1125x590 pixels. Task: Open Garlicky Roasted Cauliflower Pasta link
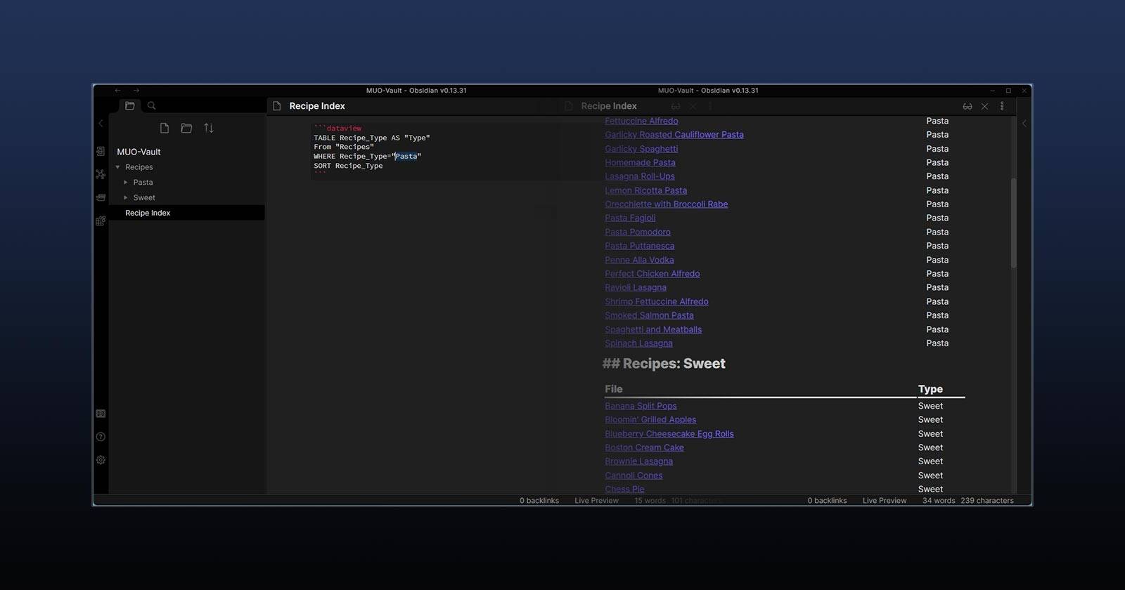pyautogui.click(x=674, y=135)
